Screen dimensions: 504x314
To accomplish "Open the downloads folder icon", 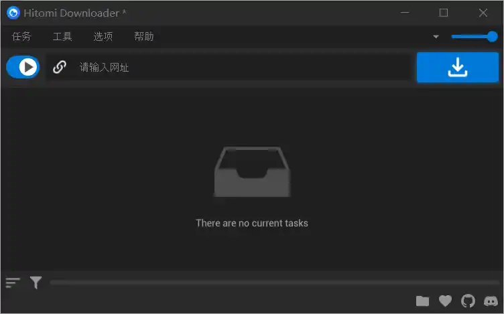I will (422, 301).
